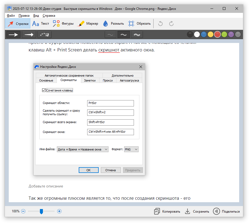Viewport: 249px width, 223px height.
Task: Open the Справка menu
Action: (49, 16)
